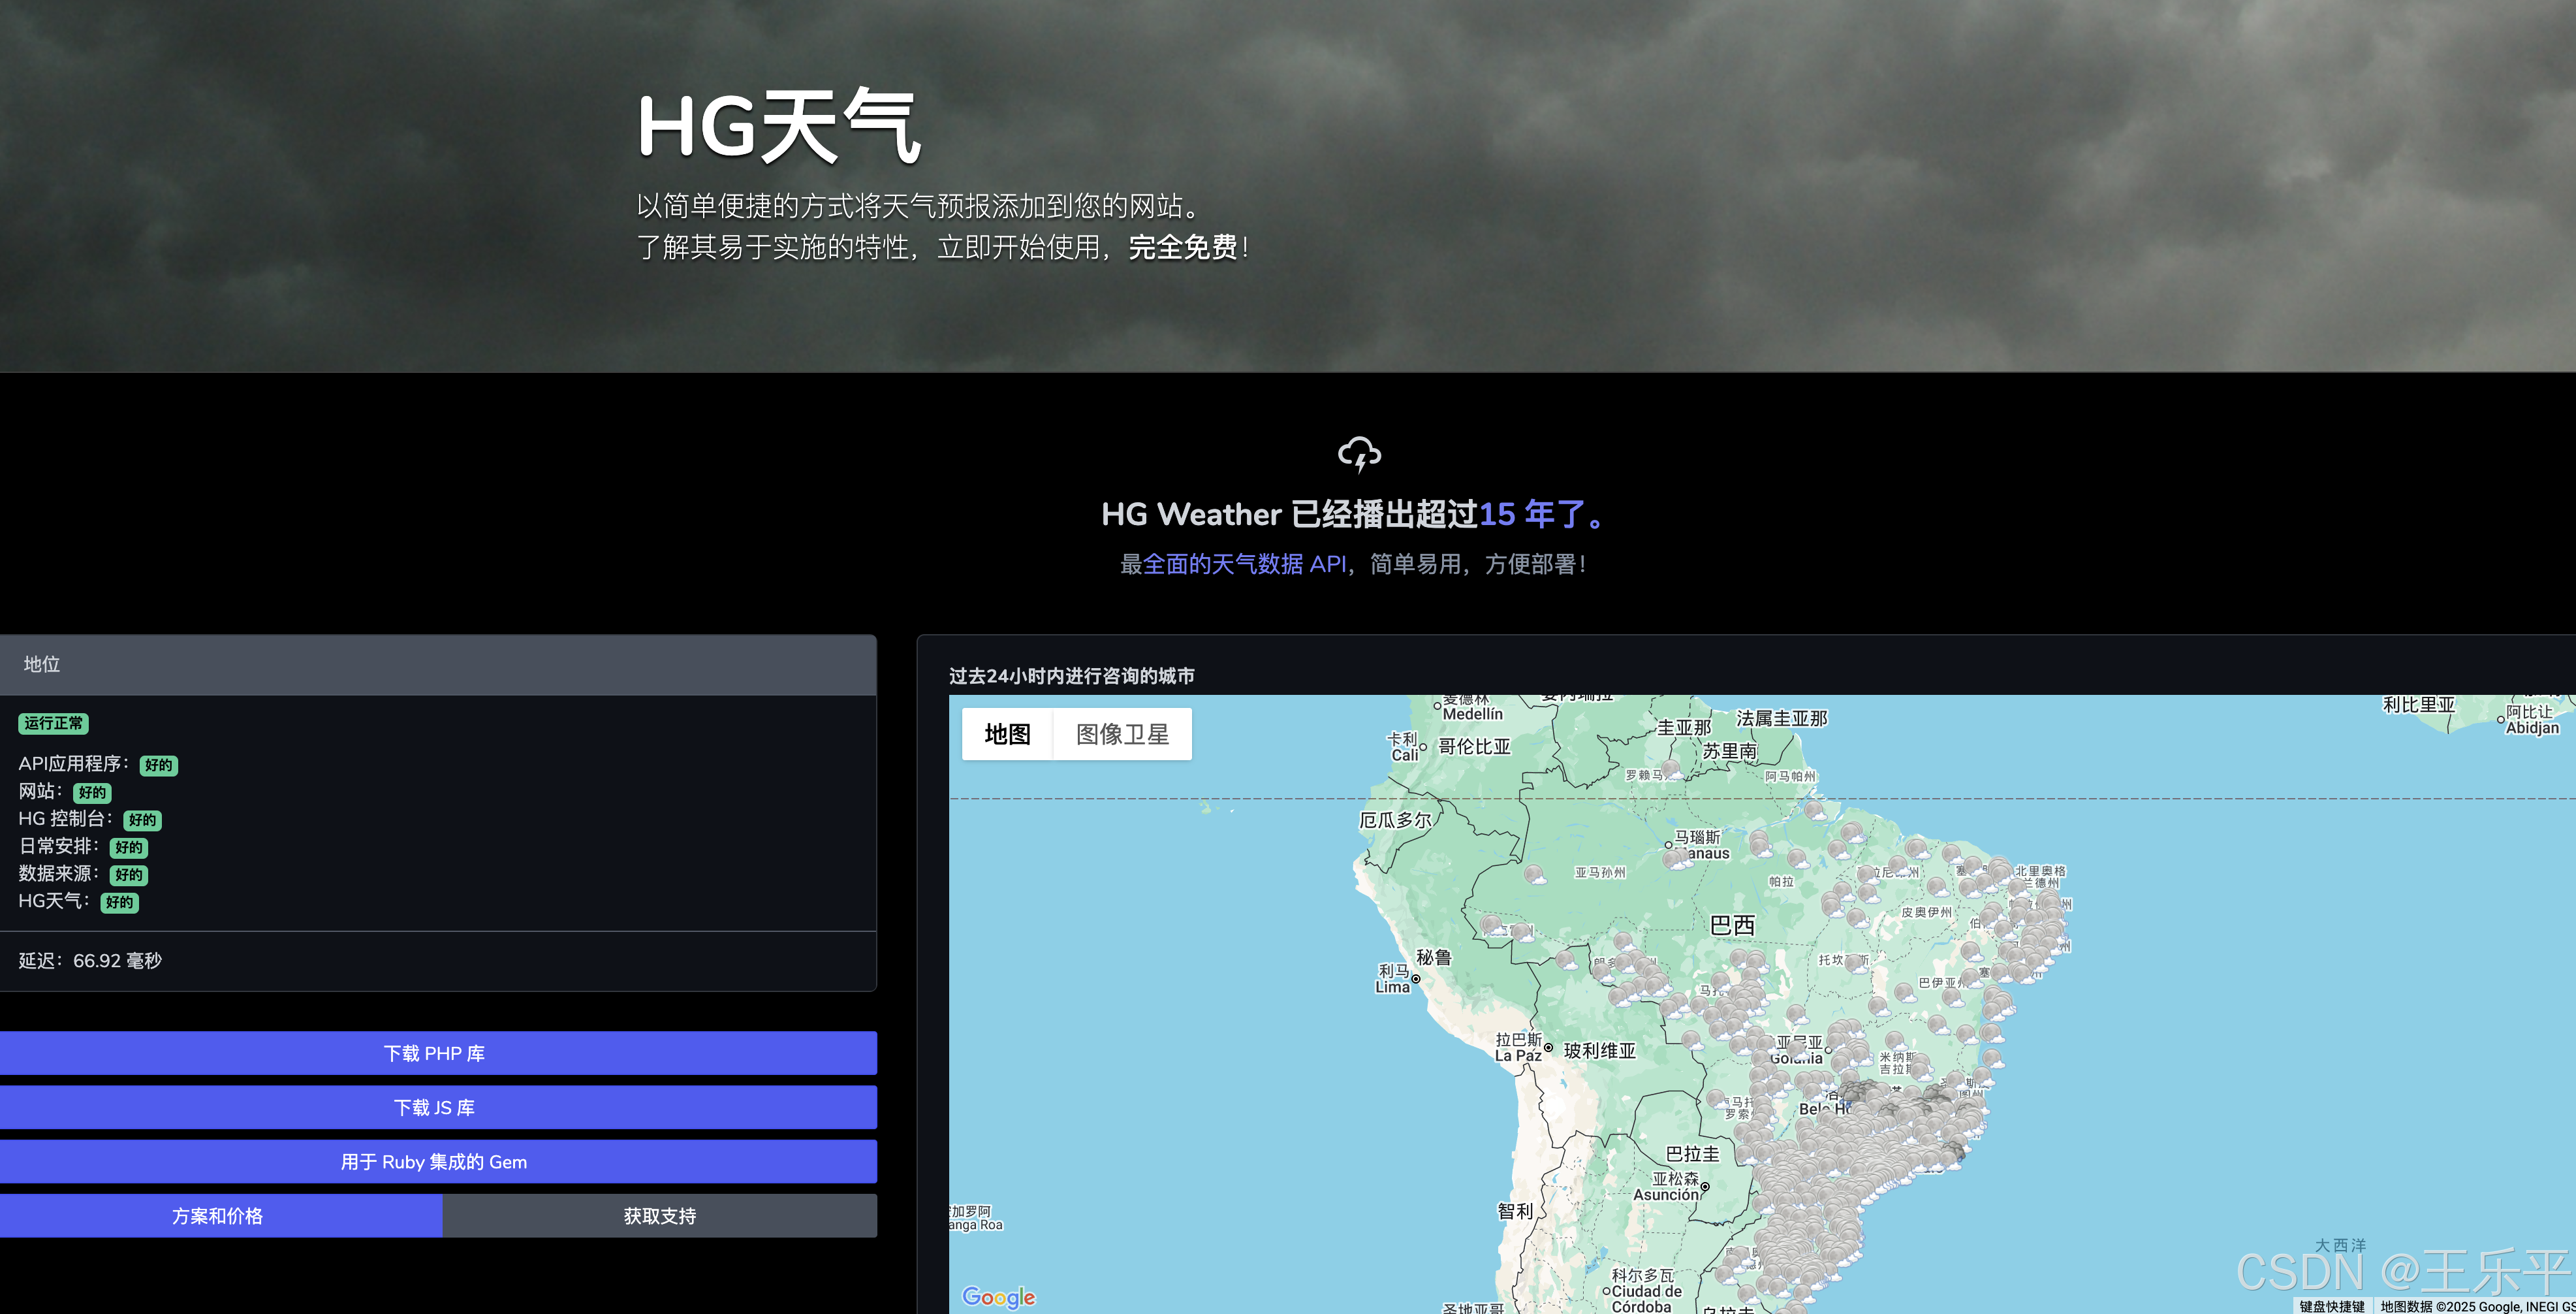Open 用于 Ruby 集成的 Gem
The width and height of the screenshot is (2576, 1314).
pos(434,1161)
